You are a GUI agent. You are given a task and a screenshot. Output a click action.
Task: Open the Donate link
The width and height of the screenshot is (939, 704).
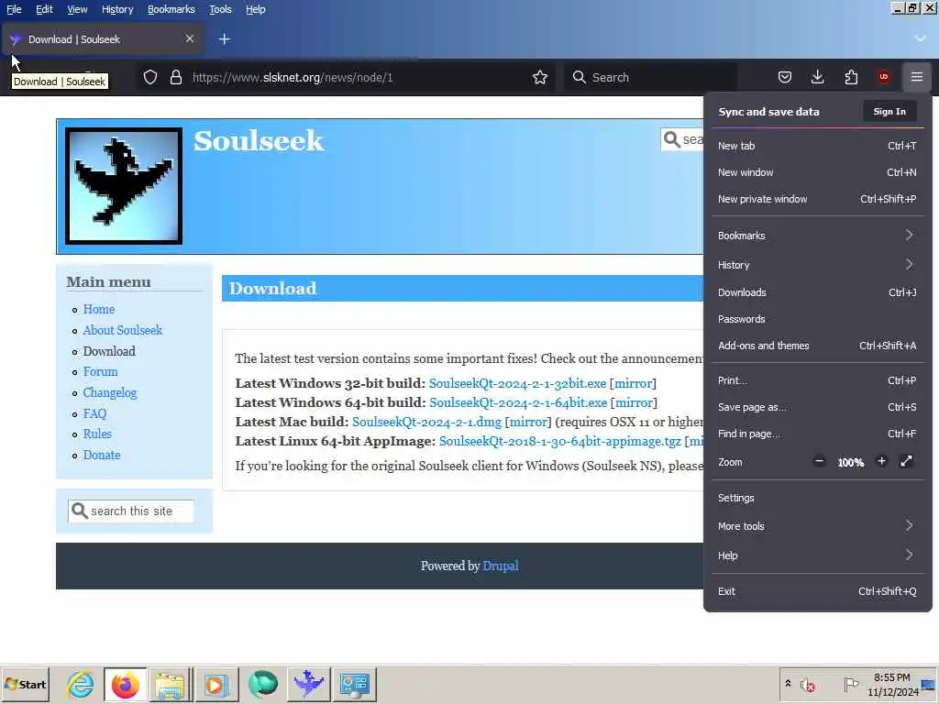tap(102, 455)
